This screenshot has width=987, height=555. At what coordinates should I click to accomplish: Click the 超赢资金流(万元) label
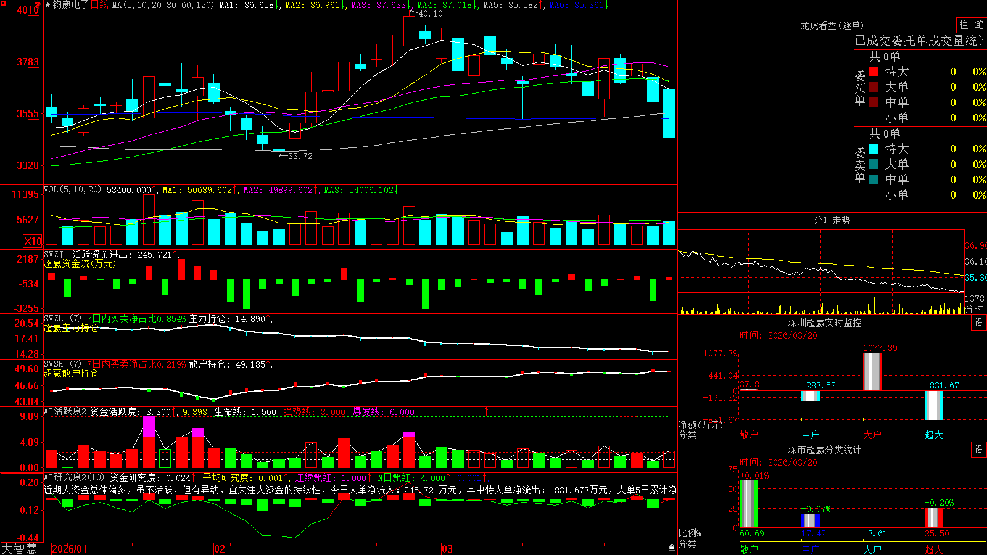pos(80,263)
